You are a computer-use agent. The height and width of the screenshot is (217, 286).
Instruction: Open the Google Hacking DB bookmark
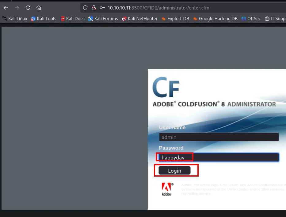point(215,19)
